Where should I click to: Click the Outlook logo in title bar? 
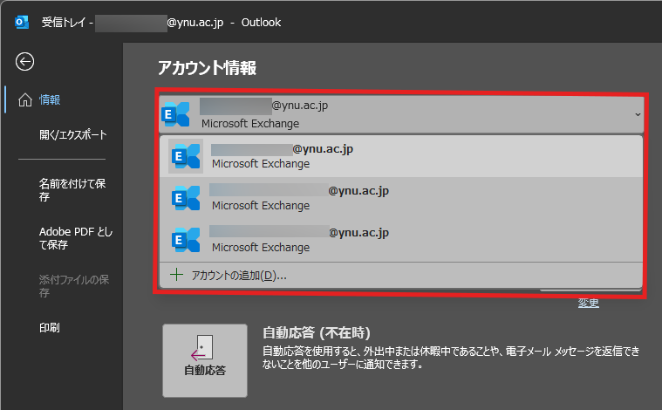tap(22, 22)
